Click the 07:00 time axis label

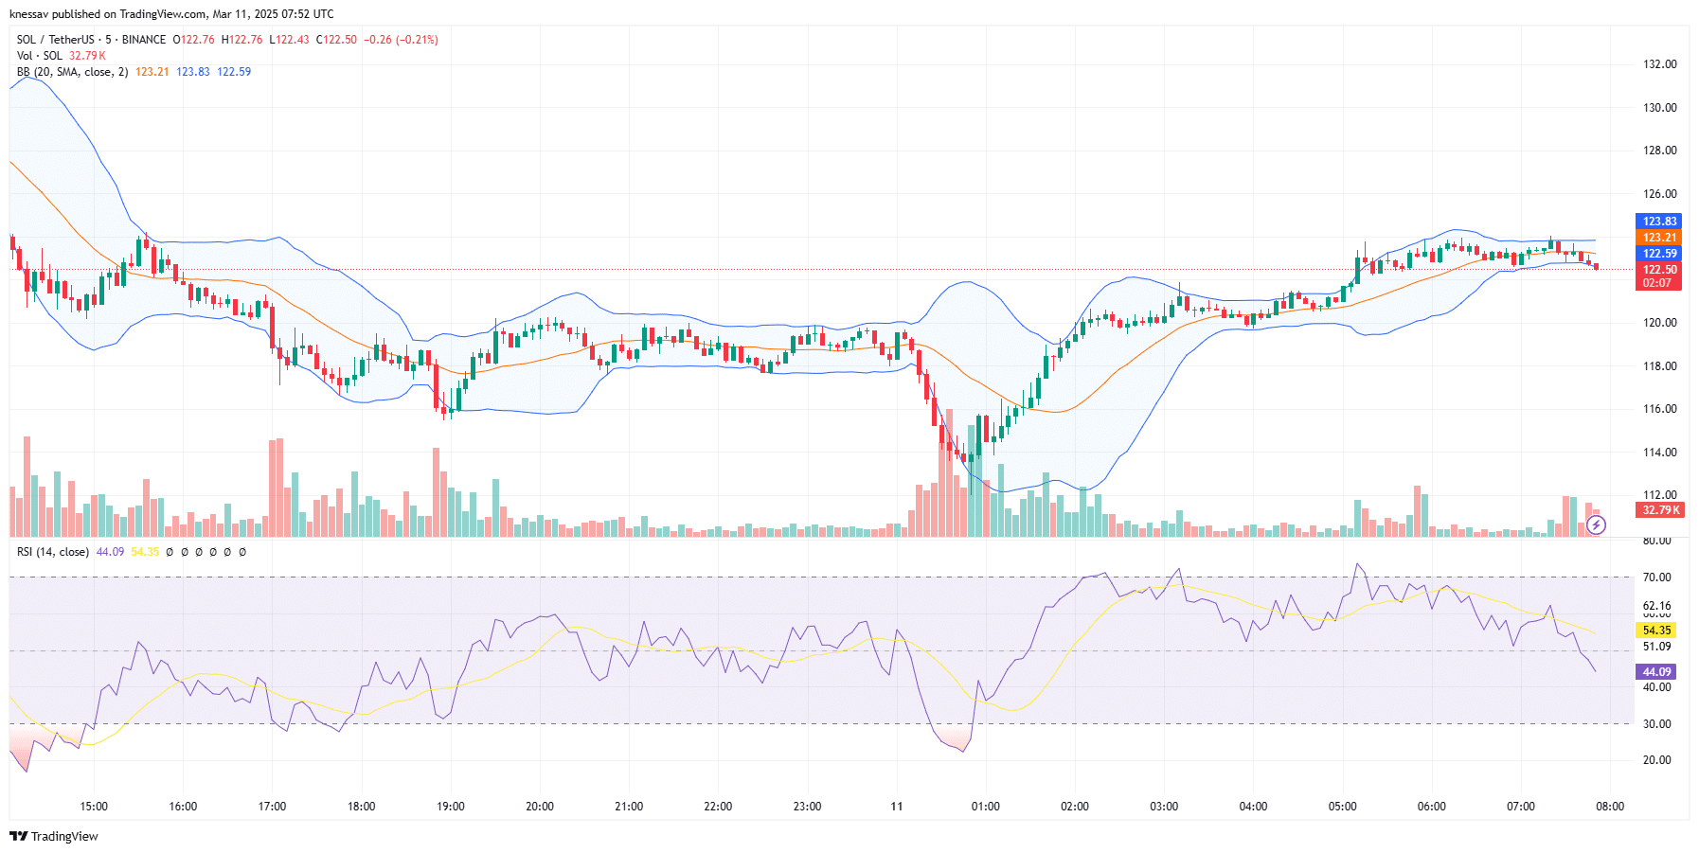pyautogui.click(x=1521, y=807)
